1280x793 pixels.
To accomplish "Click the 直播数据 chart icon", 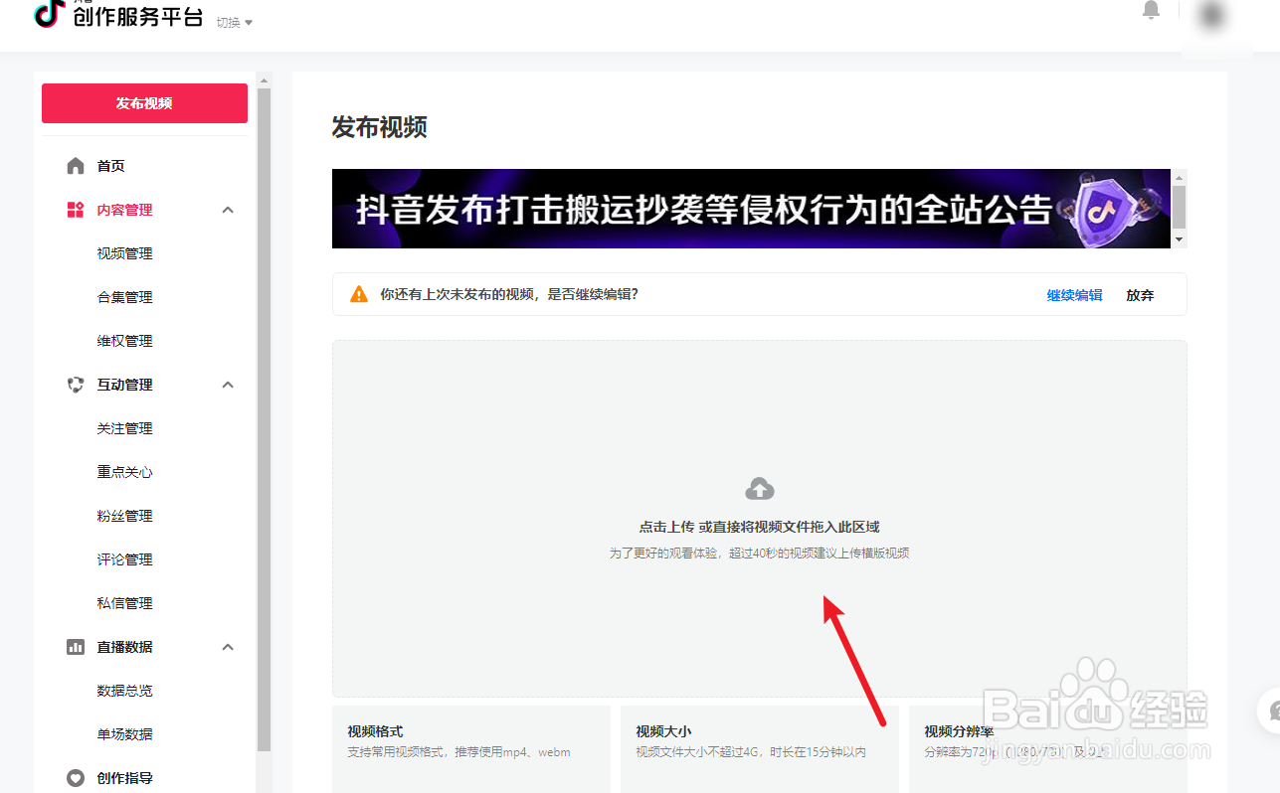I will coord(76,647).
